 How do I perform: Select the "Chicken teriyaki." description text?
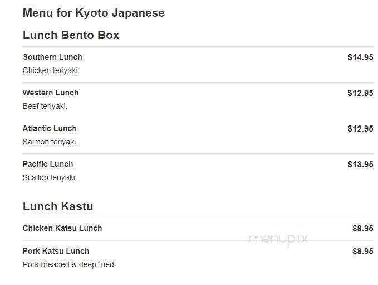pos(51,70)
